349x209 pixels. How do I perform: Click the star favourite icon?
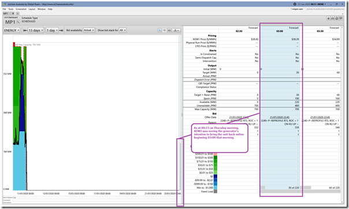328,18
